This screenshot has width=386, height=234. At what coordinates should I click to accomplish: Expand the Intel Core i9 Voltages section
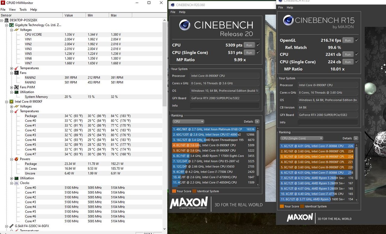click(12, 106)
